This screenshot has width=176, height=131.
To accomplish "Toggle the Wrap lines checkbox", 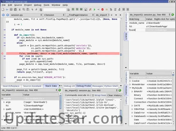I will (93, 95).
